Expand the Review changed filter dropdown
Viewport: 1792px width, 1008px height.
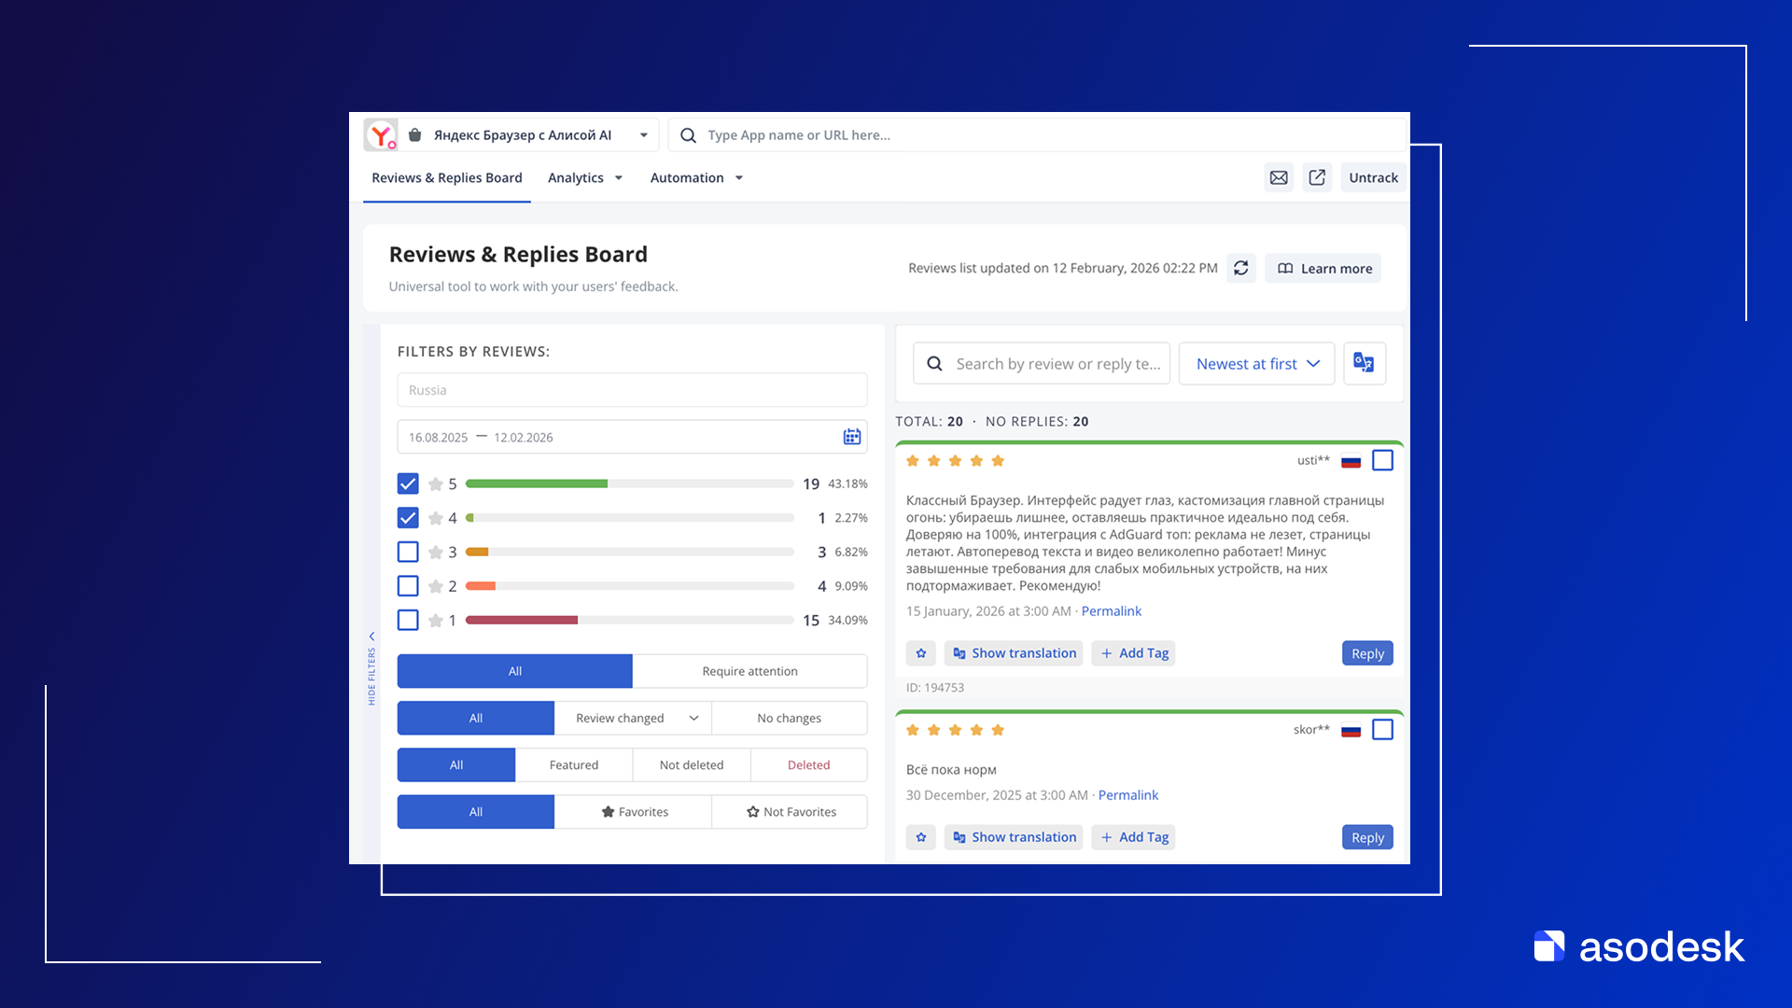point(693,718)
